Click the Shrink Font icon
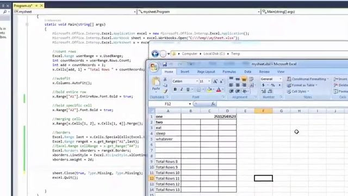348x196 pixels. (221, 81)
